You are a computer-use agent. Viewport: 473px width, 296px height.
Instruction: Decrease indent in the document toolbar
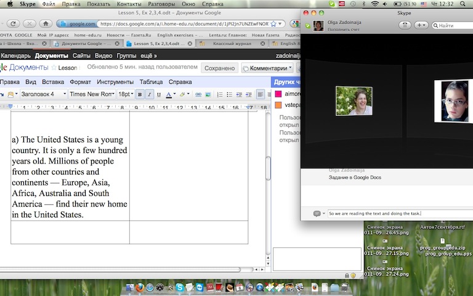pos(239,94)
